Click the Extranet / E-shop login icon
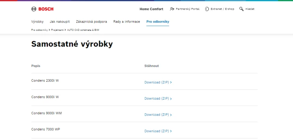 coord(207,9)
